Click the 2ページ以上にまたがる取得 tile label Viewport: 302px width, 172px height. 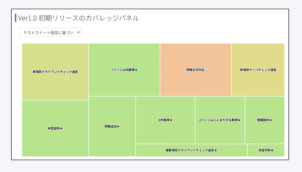tap(218, 120)
